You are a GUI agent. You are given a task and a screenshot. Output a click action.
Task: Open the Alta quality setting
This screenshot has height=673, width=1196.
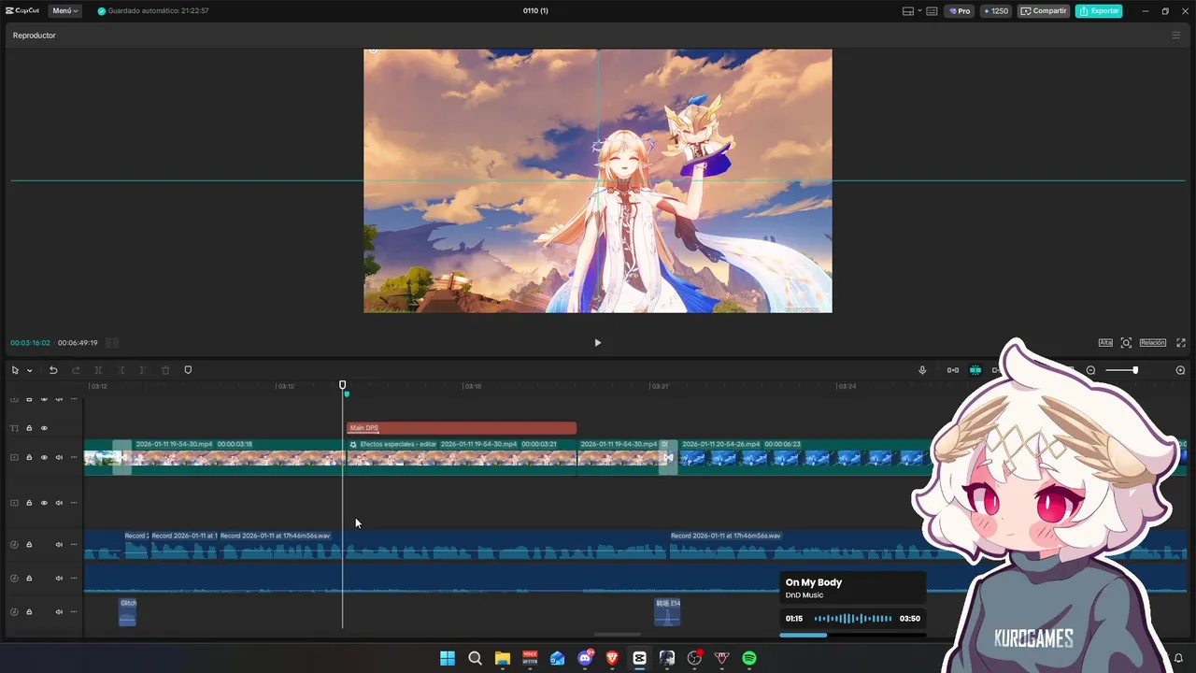[1105, 343]
